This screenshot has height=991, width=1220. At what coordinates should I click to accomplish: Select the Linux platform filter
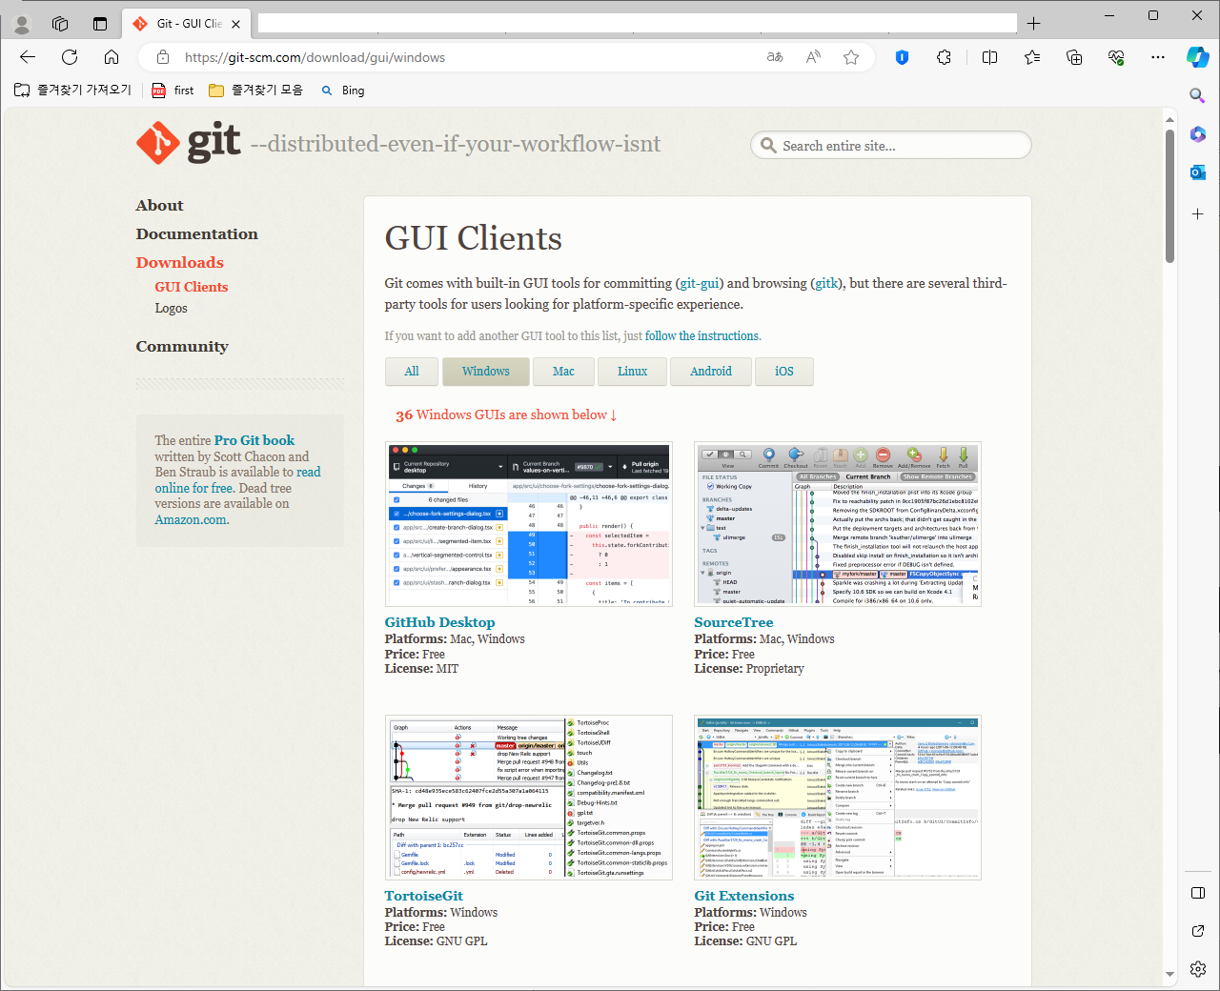click(632, 372)
